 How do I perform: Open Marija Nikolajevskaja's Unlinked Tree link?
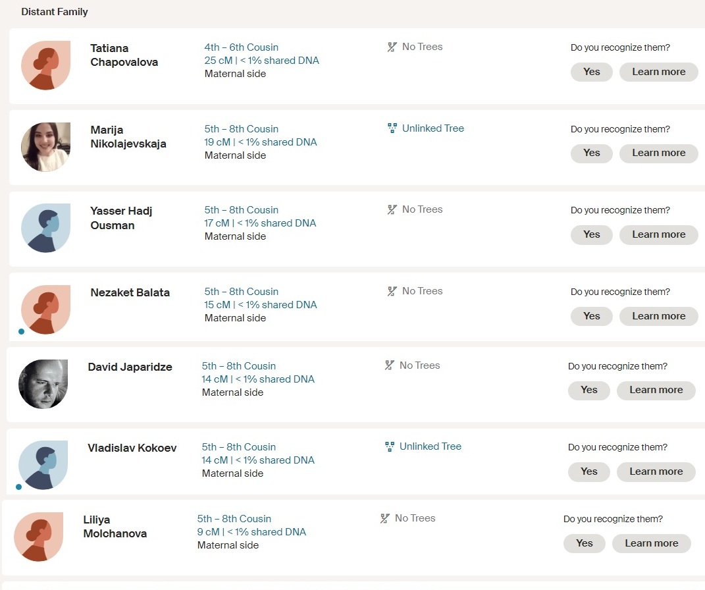[x=432, y=128]
